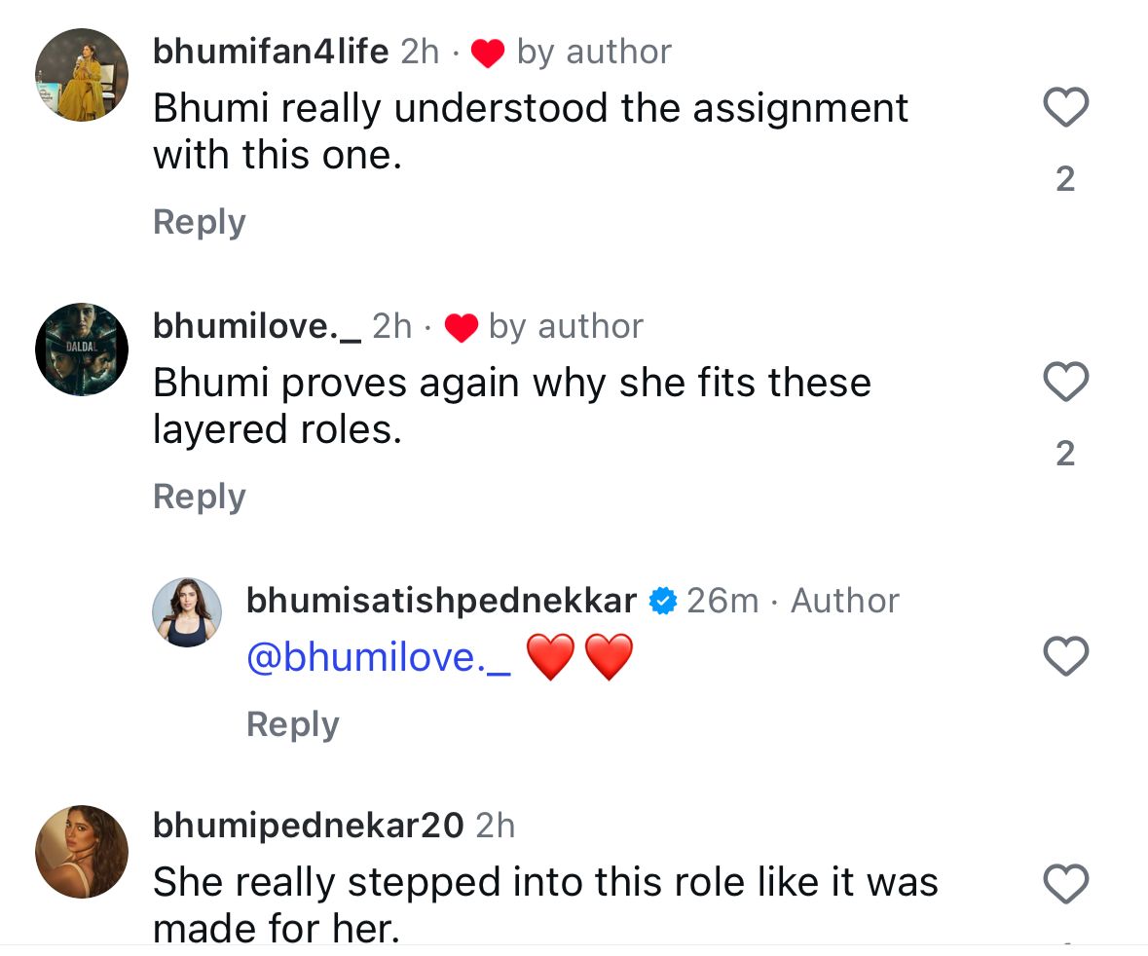The height and width of the screenshot is (956, 1148).
Task: Open the bhumifan4life username link
Action: [x=271, y=52]
